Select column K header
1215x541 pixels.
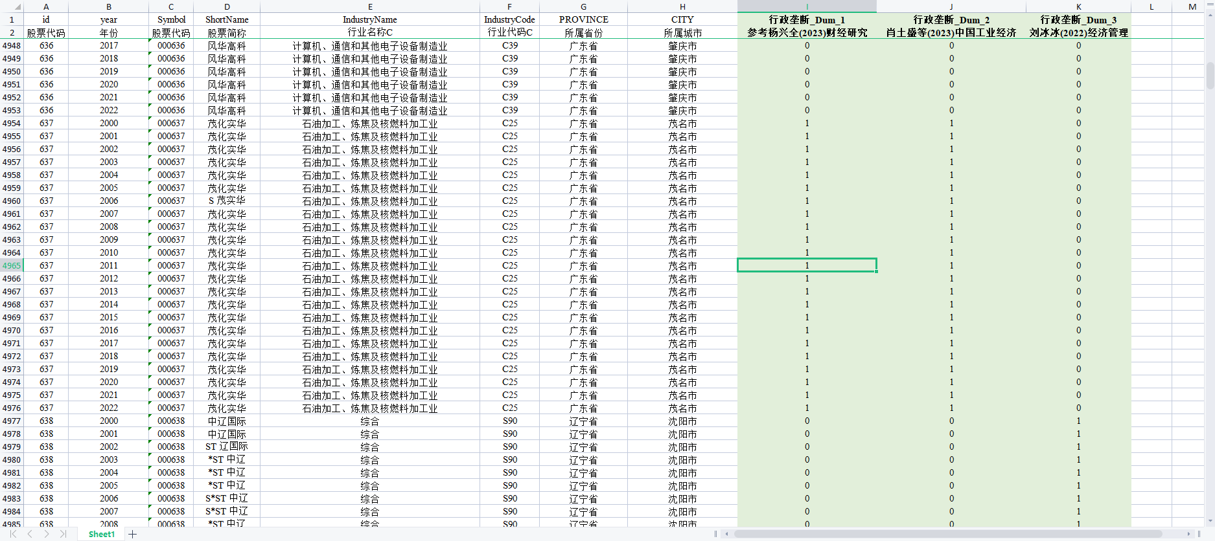(1079, 6)
